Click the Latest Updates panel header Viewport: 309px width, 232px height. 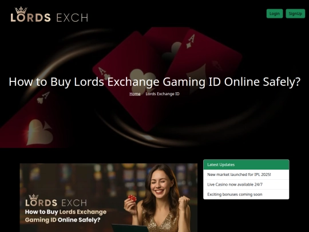[246, 164]
